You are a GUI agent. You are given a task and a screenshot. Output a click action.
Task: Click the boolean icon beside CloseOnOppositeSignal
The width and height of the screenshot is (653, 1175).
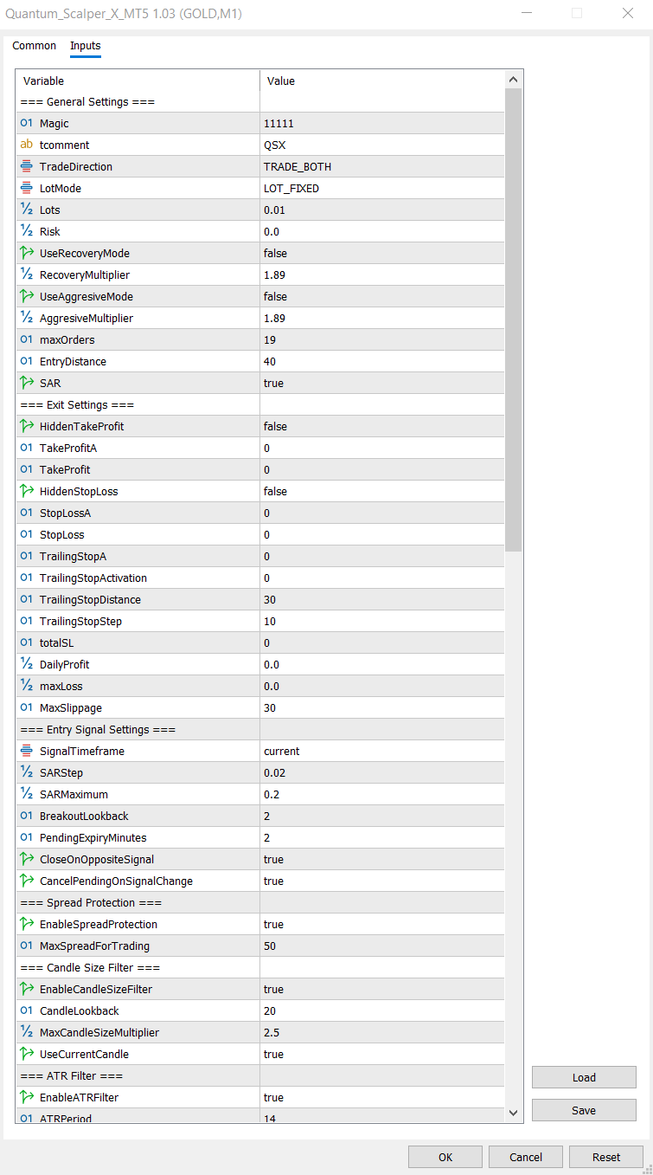click(x=26, y=860)
